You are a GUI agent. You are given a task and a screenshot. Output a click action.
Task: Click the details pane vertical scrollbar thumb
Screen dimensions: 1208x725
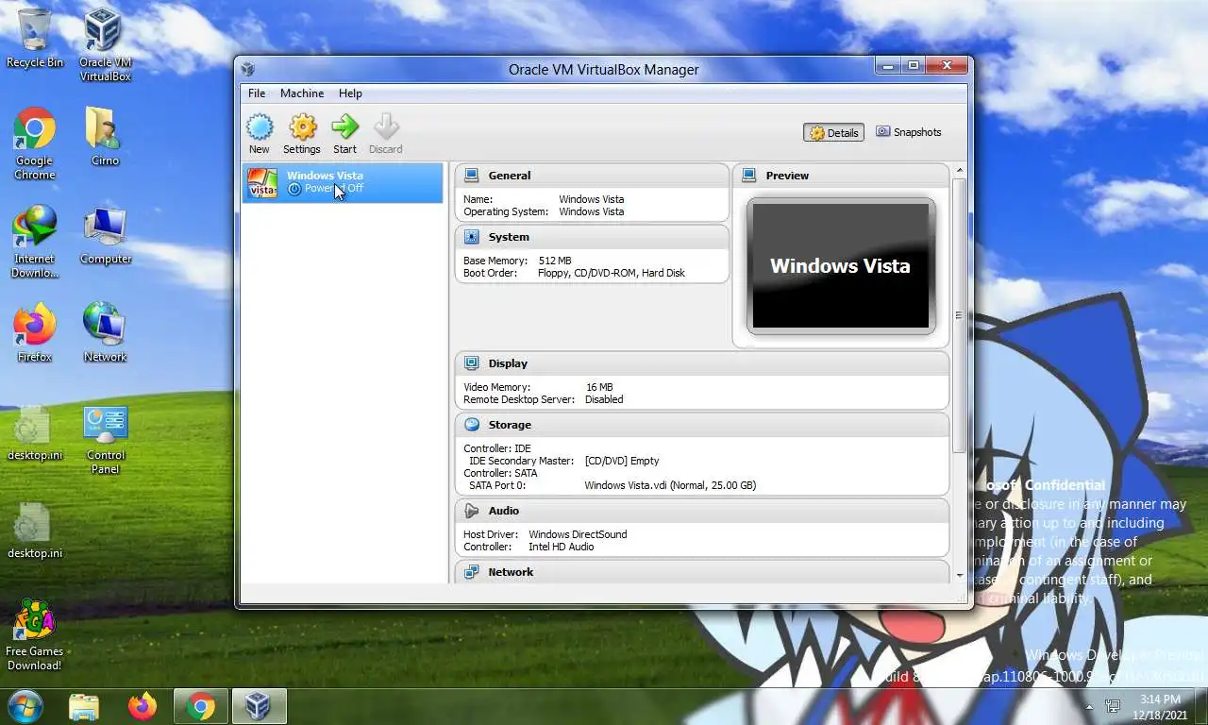960,314
